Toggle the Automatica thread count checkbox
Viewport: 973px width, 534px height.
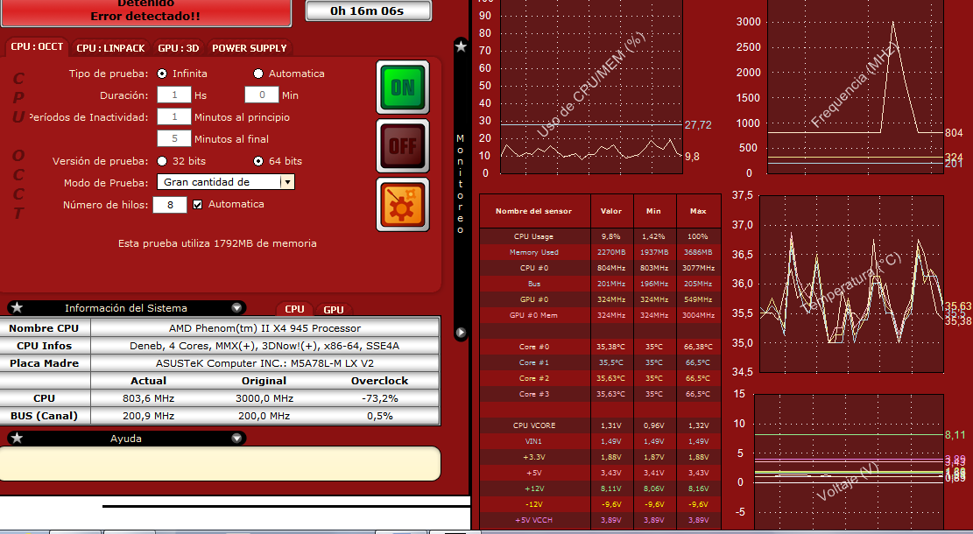pos(197,204)
